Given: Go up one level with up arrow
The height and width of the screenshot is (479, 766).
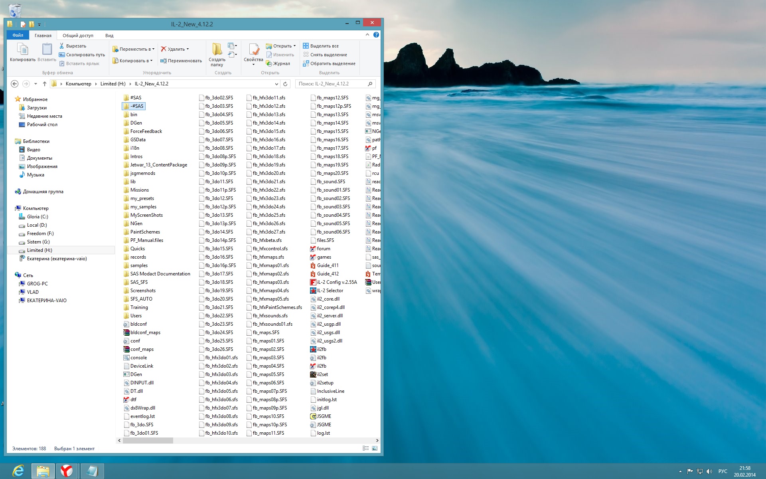Looking at the screenshot, I should (x=45, y=84).
